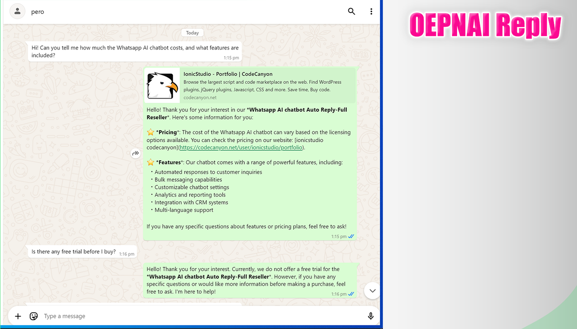Open the chat search icon
The width and height of the screenshot is (577, 329).
pyautogui.click(x=351, y=11)
